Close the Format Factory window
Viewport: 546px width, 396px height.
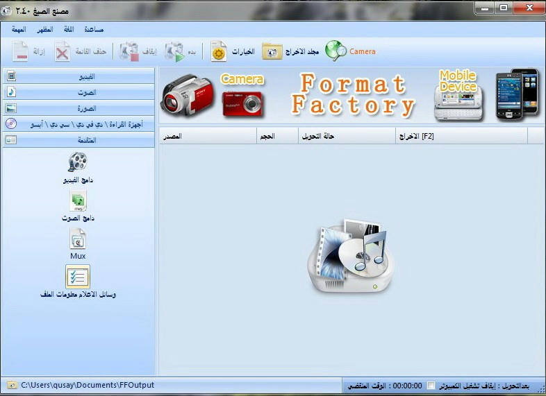[529, 8]
